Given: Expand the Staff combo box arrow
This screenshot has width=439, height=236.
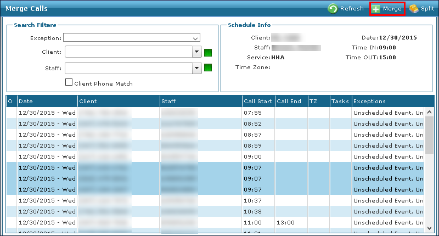Looking at the screenshot, I should pyautogui.click(x=196, y=68).
